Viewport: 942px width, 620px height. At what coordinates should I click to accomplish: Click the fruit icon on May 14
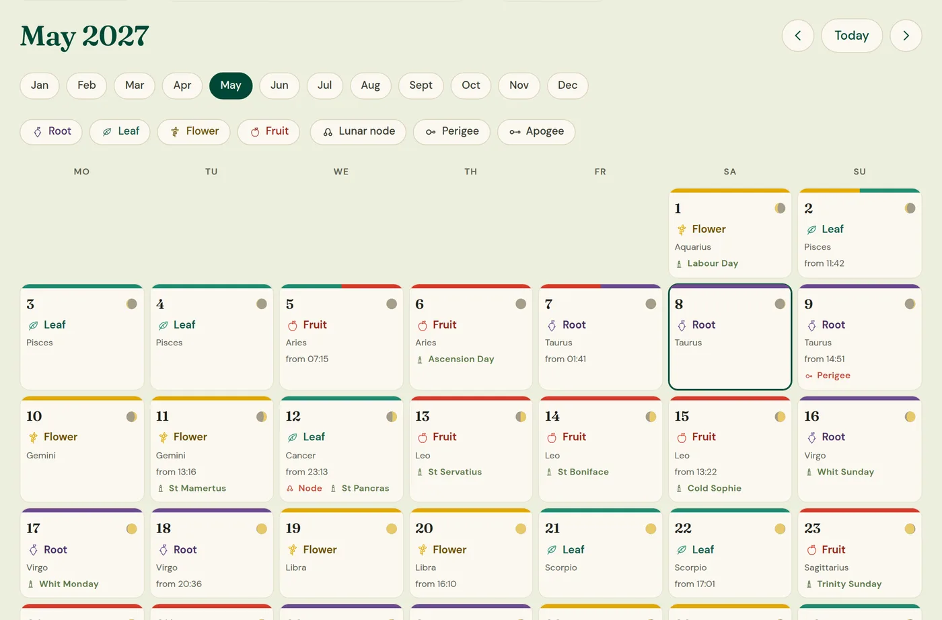coord(552,438)
